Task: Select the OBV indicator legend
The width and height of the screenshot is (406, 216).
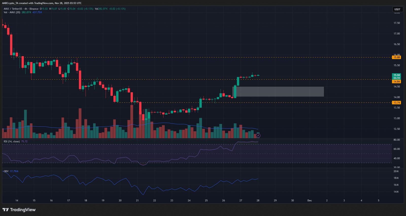Action: [x=6, y=171]
